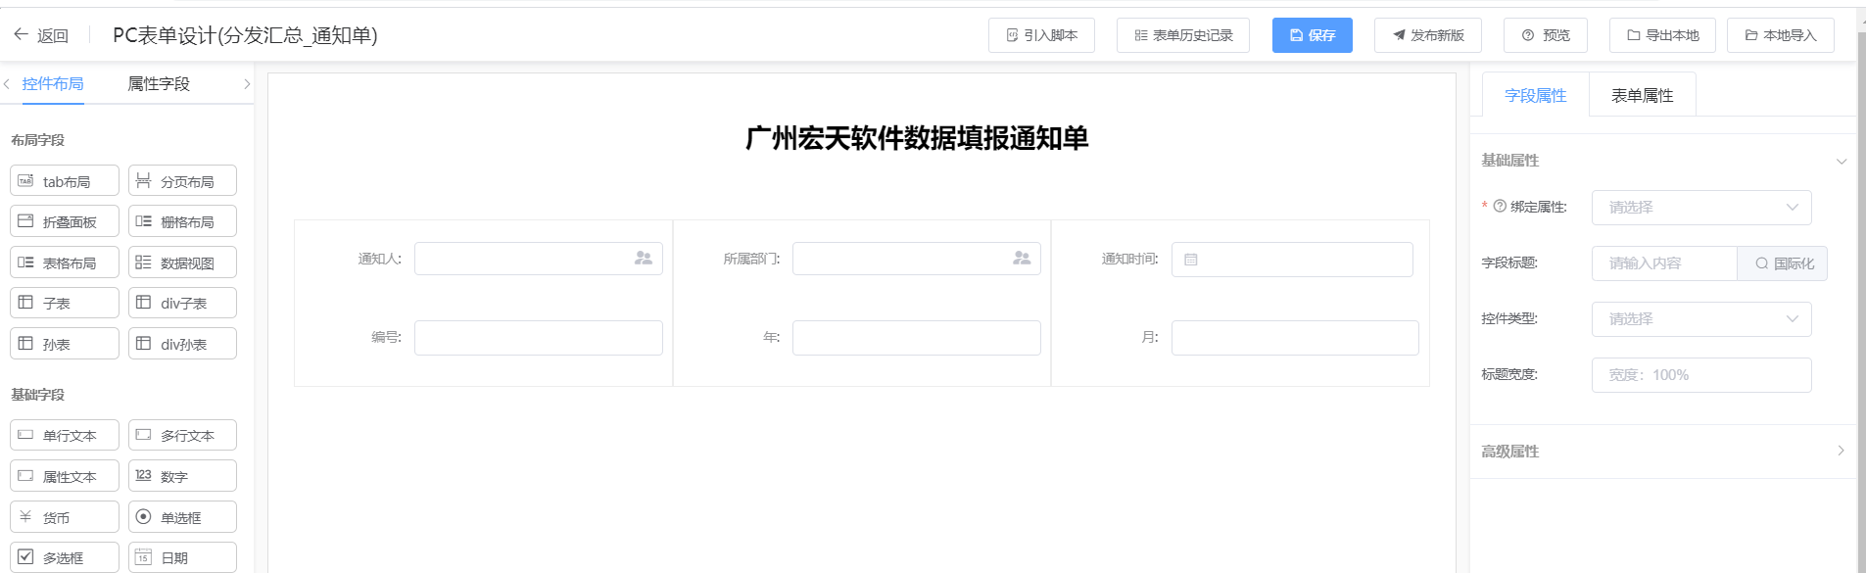Click 导出本地 button
This screenshot has width=1866, height=573.
tap(1662, 35)
